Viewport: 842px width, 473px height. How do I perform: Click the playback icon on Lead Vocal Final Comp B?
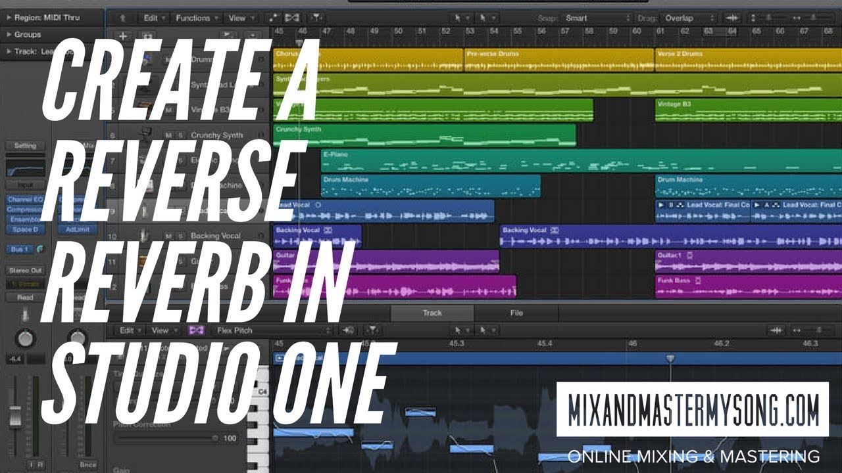[661, 205]
